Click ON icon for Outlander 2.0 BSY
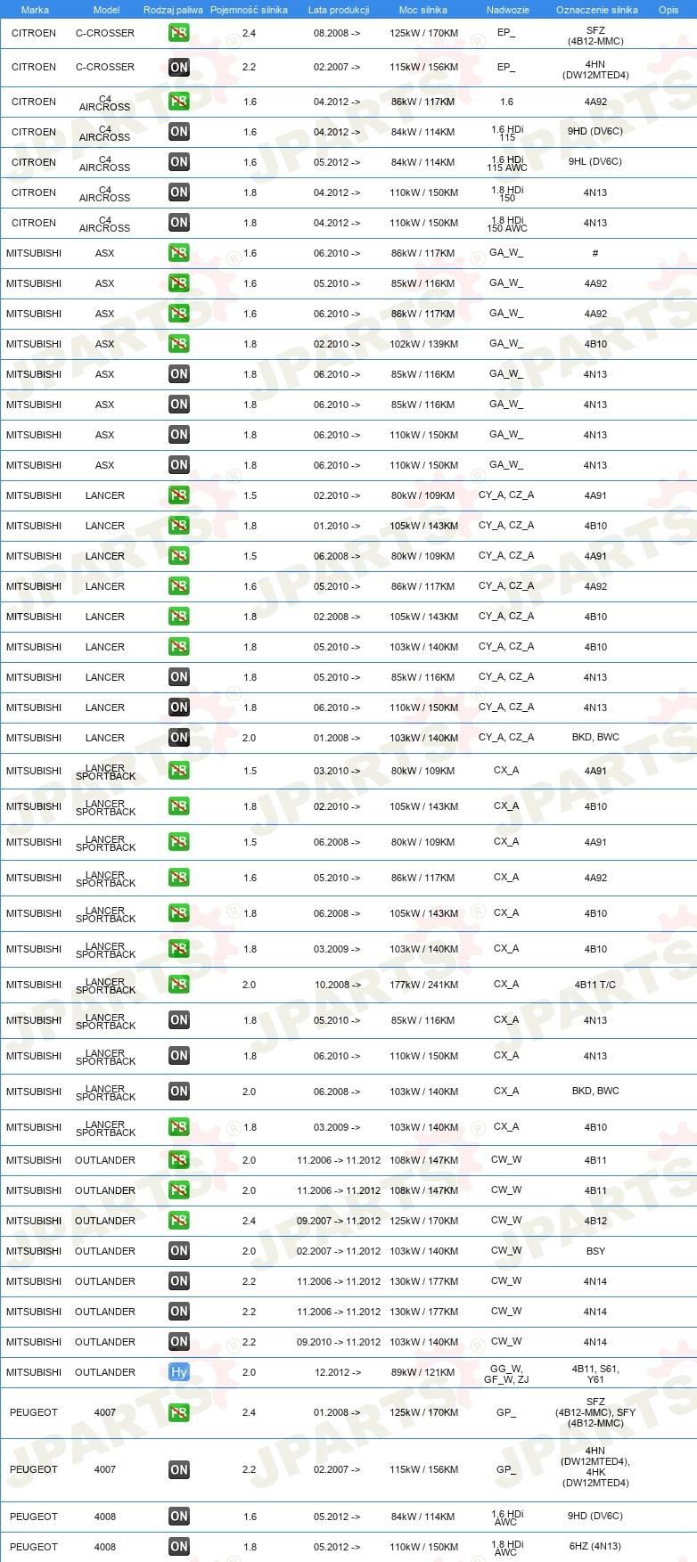This screenshot has width=697, height=1562. pyautogui.click(x=179, y=1251)
